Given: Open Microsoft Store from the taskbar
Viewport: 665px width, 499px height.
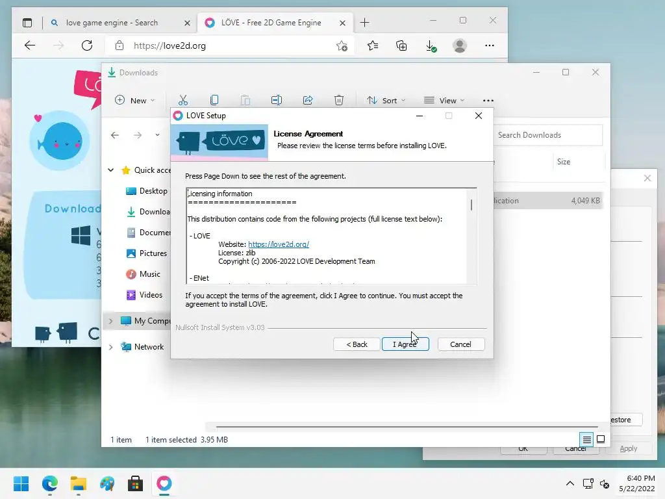Looking at the screenshot, I should click(x=135, y=483).
